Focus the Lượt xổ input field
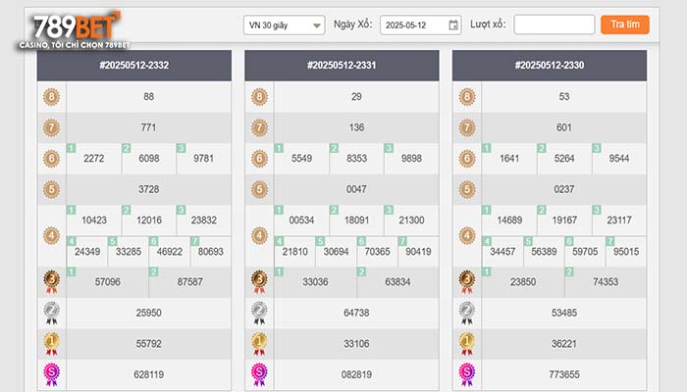Viewport: 687px width, 392px height. click(555, 24)
